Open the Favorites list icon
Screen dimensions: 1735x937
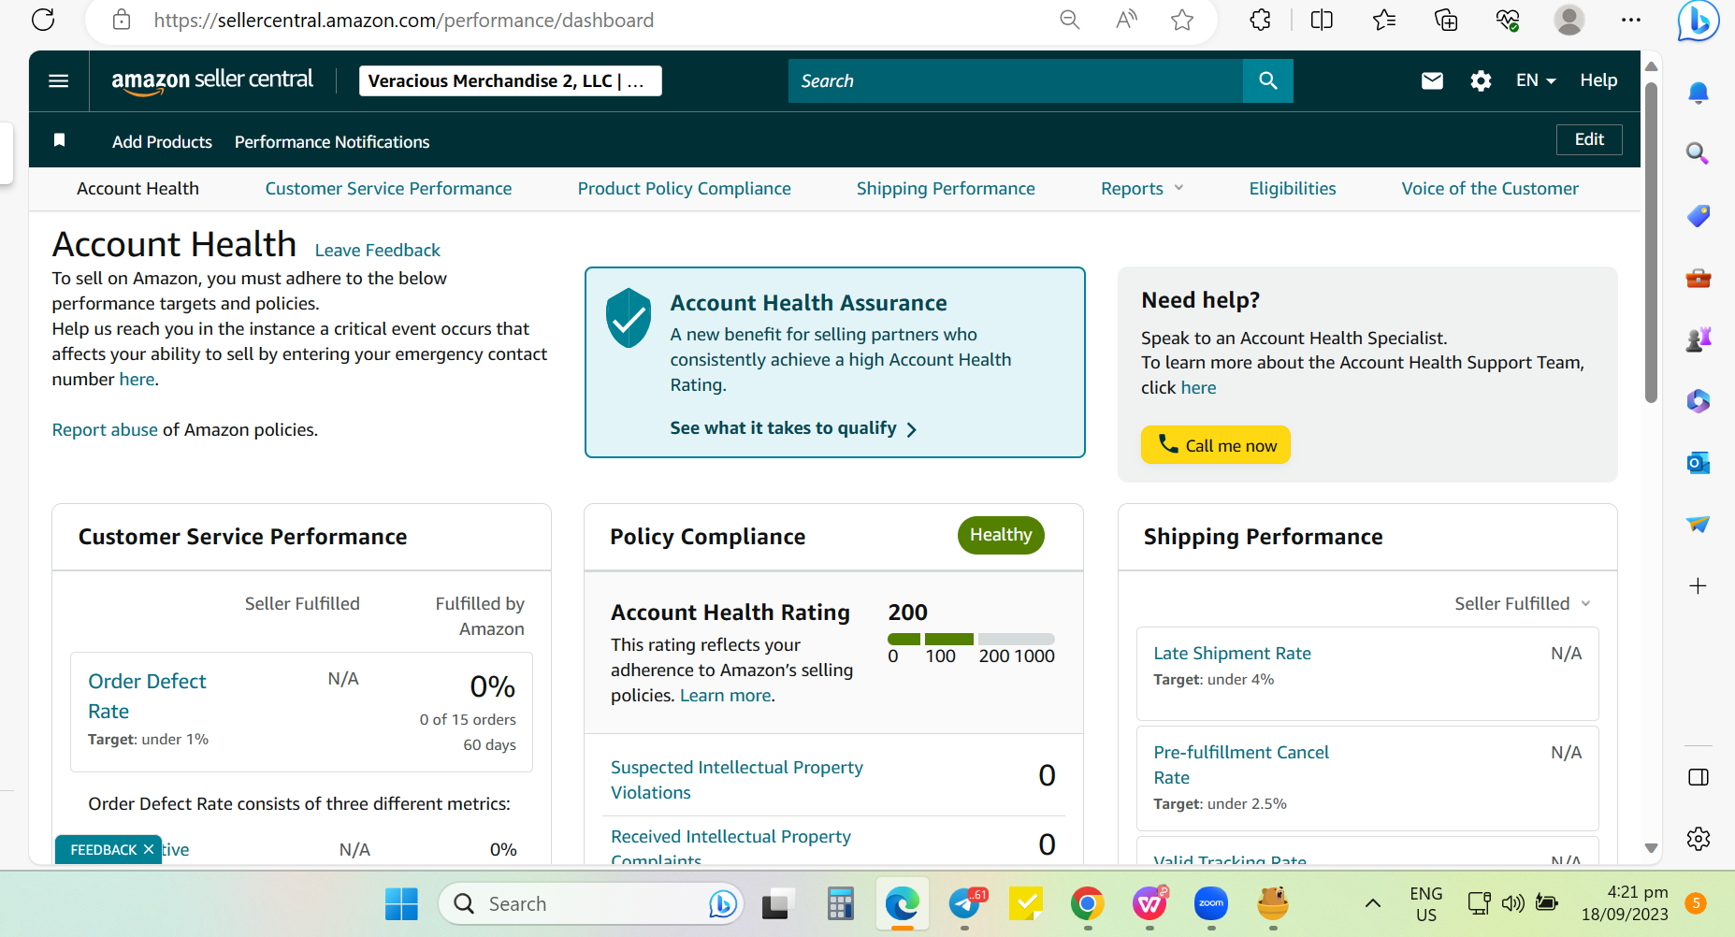click(x=1384, y=20)
